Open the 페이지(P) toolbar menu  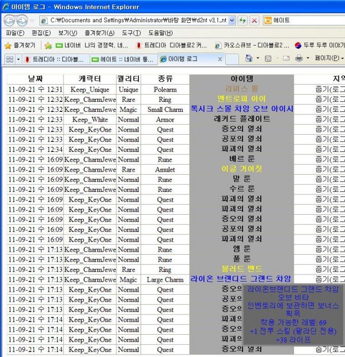click(x=329, y=58)
